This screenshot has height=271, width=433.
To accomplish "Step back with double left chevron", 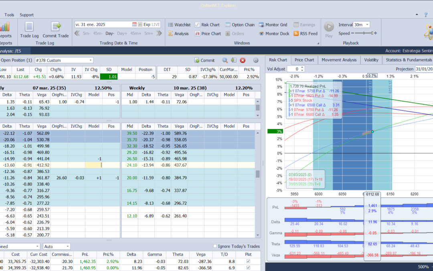I will [x=77, y=33].
